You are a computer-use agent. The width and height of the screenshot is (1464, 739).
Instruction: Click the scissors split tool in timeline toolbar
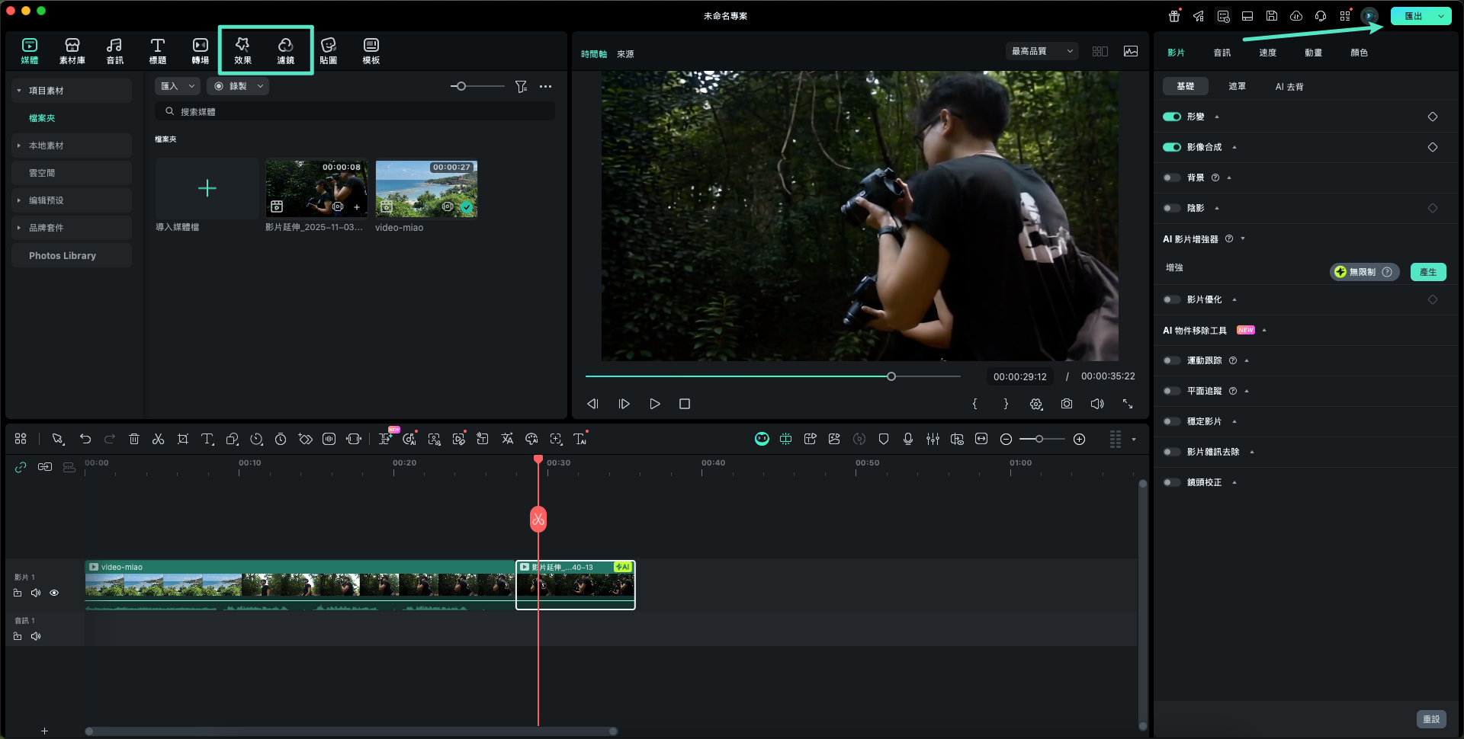(158, 439)
